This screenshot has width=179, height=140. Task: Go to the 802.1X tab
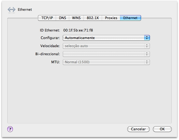coord(93,18)
